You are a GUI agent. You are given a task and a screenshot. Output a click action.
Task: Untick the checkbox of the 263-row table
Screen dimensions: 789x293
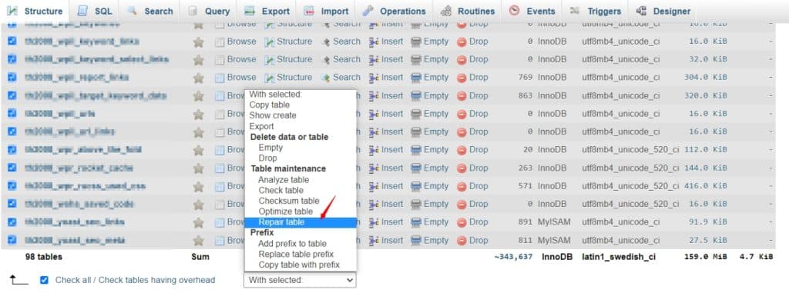tap(12, 168)
